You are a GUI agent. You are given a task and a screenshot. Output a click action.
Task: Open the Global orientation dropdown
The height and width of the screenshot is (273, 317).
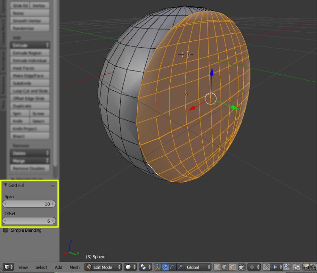198,267
